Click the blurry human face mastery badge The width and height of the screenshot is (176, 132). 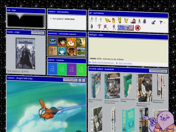(53, 51)
